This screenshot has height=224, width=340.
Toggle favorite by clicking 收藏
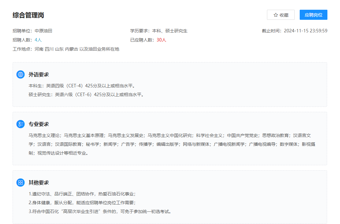pos(280,14)
